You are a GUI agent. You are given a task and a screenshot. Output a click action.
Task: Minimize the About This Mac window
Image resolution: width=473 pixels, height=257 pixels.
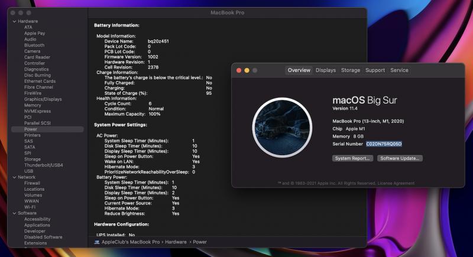pos(247,70)
